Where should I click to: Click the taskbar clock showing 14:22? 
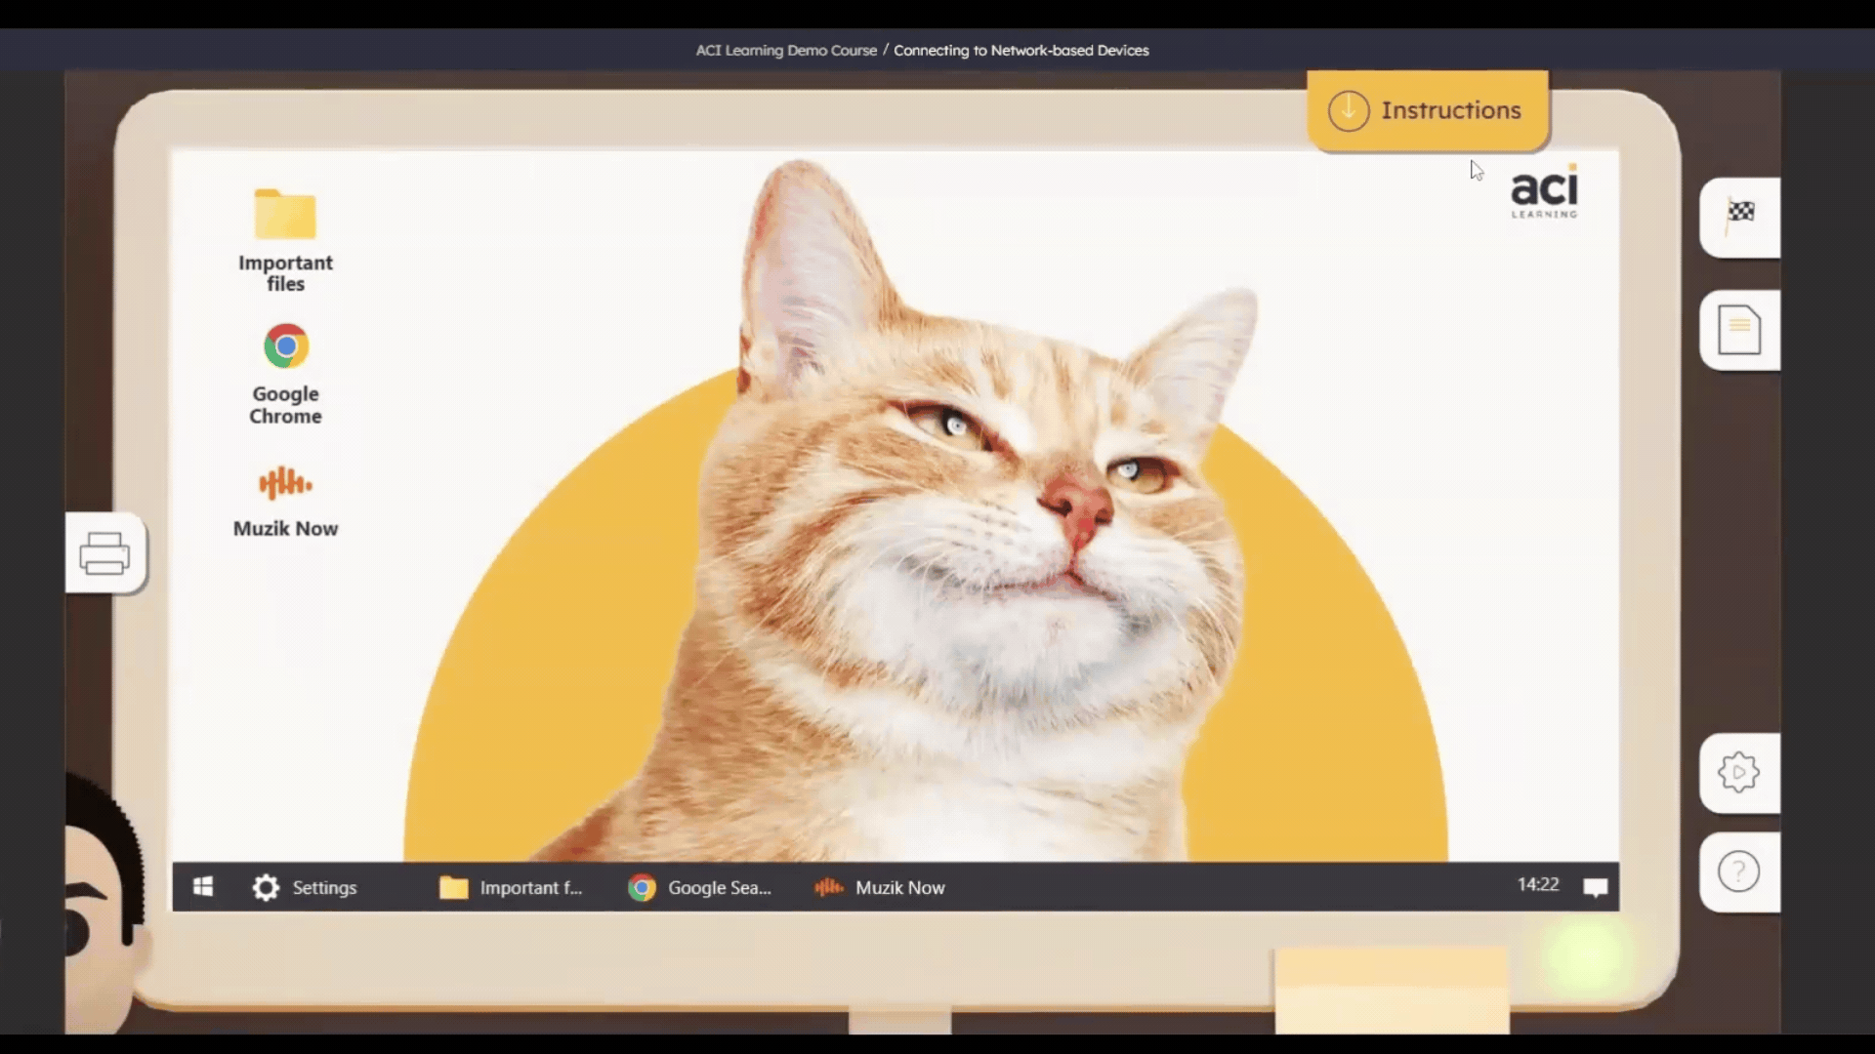click(x=1538, y=885)
